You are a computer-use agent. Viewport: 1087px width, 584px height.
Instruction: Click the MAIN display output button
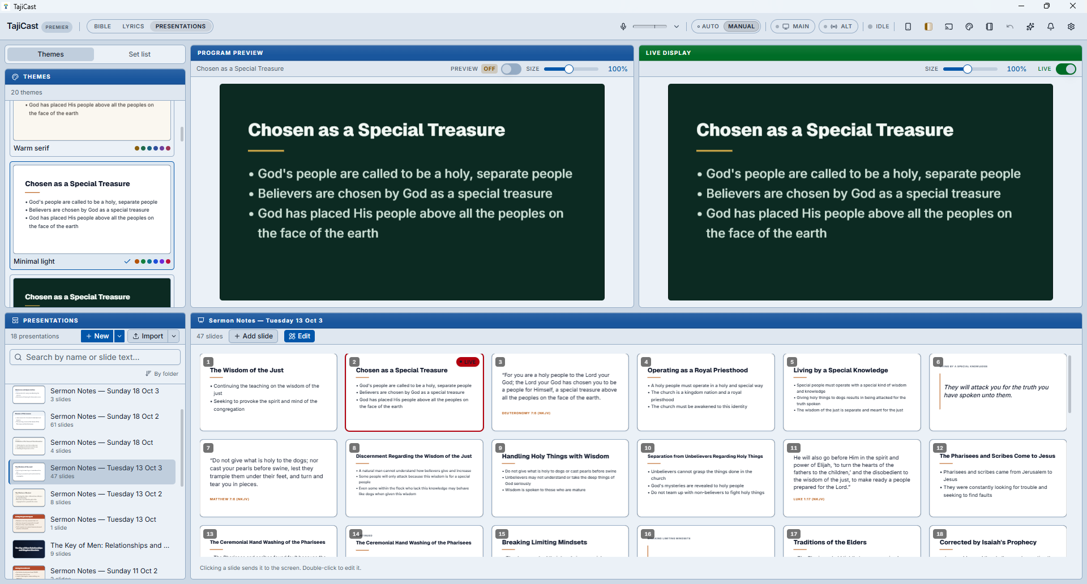[793, 27]
